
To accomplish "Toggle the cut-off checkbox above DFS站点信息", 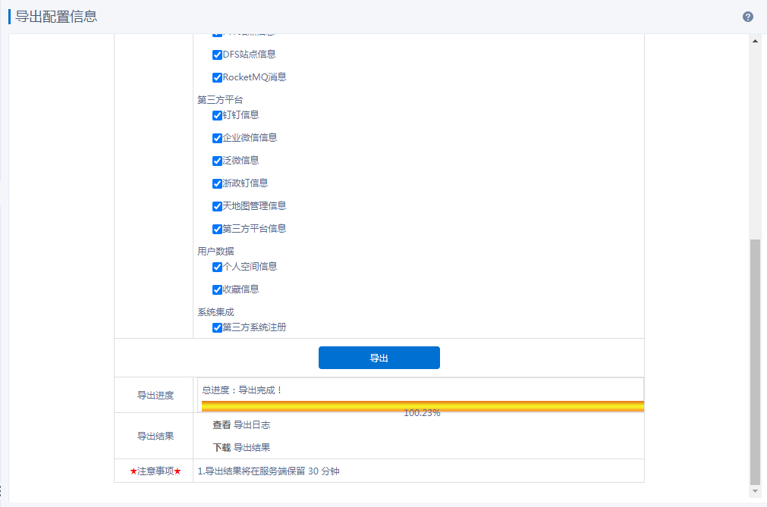I will 217,35.
